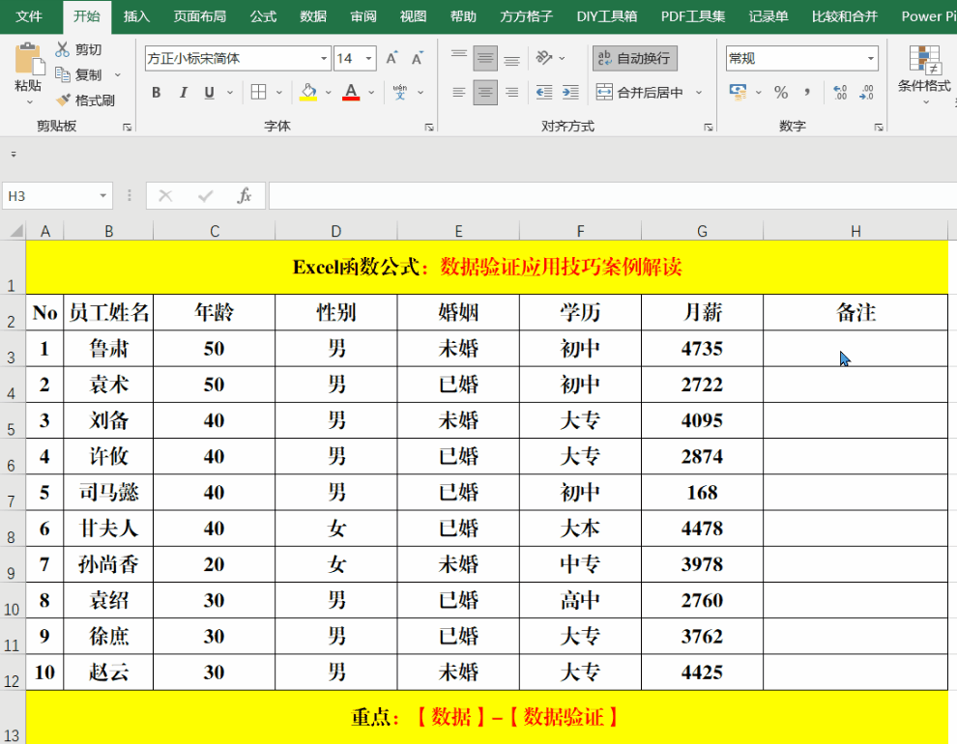Increase decimal places
Screen dimensions: 957x744
[x=840, y=93]
